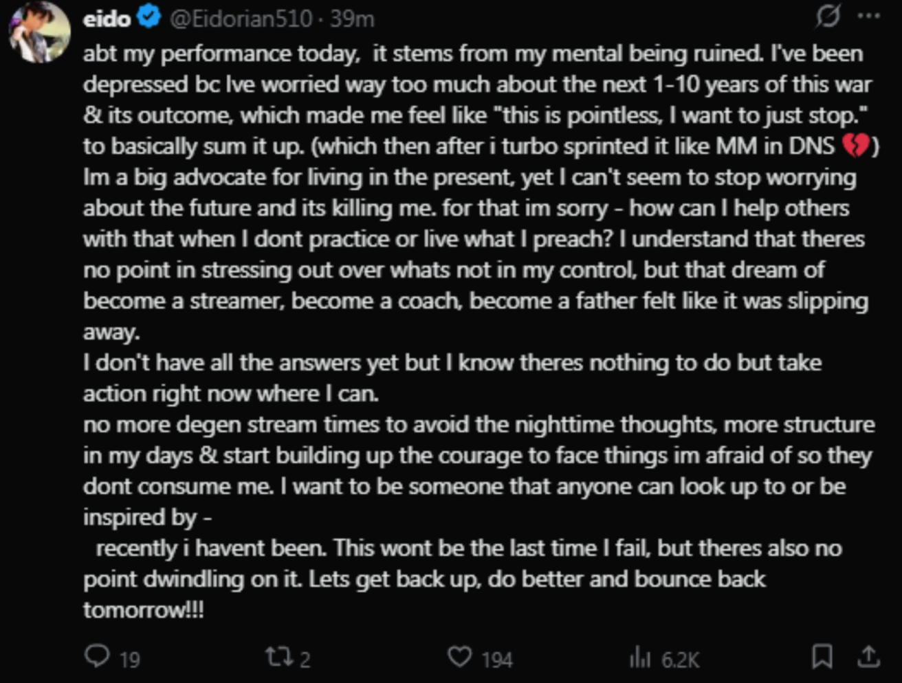Click the reply count "19"
Viewport: 902px width, 683px height.
(130, 660)
